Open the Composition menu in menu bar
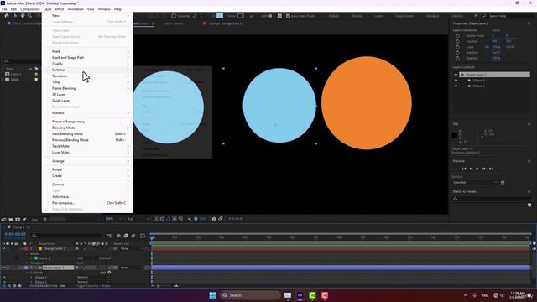This screenshot has width=537, height=302. click(30, 9)
